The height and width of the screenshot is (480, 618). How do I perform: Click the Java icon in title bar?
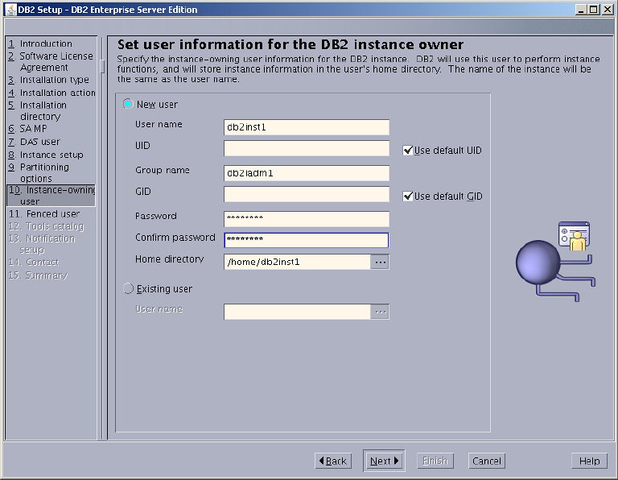tap(10, 10)
